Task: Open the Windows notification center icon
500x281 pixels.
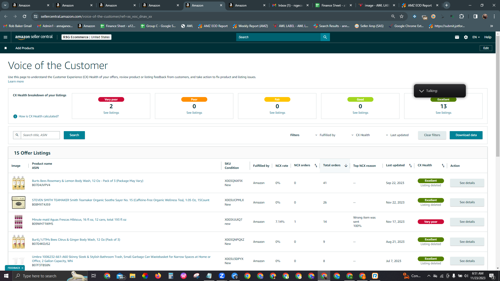Action: tap(492, 276)
